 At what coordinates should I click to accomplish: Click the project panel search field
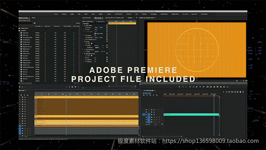pos(25,23)
